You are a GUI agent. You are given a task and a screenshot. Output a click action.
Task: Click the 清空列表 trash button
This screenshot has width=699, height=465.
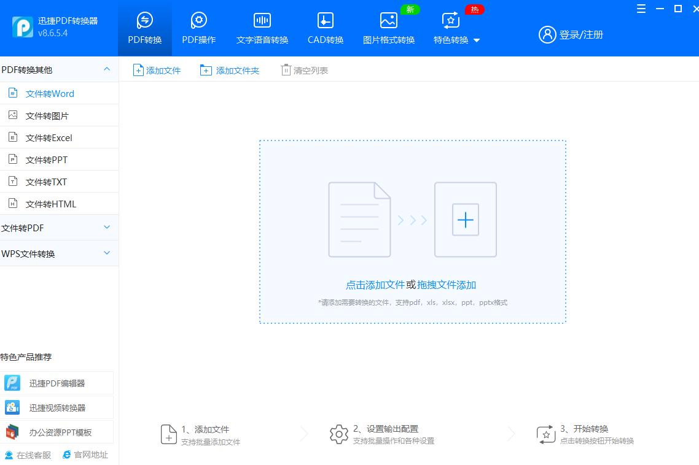(305, 71)
